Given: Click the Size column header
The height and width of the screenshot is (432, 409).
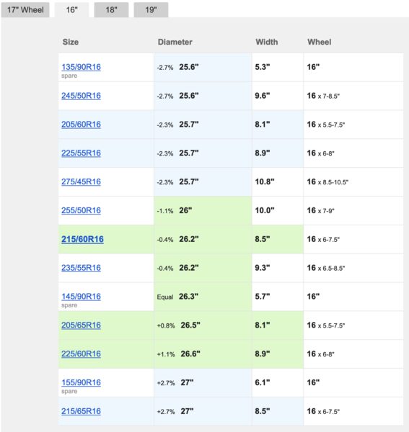Looking at the screenshot, I should click(x=71, y=42).
